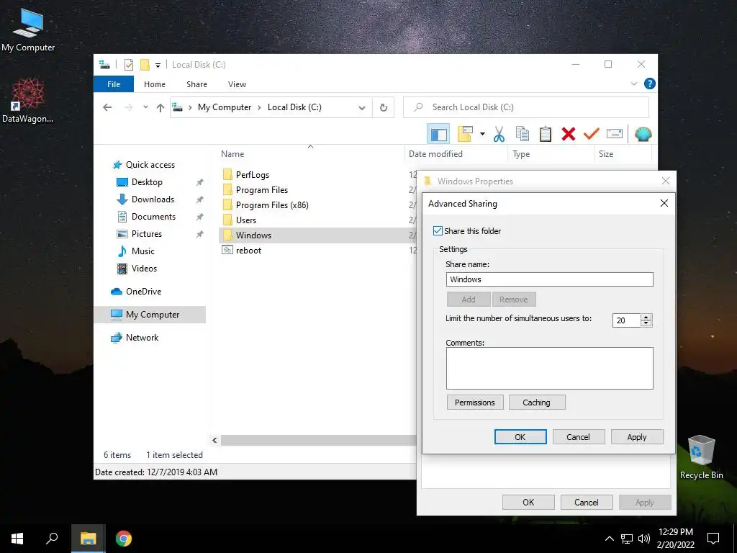The height and width of the screenshot is (553, 737).
Task: Open the File tab
Action: [114, 84]
